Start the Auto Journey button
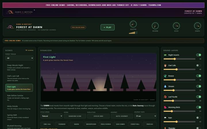The image size is (207, 129). point(122,116)
